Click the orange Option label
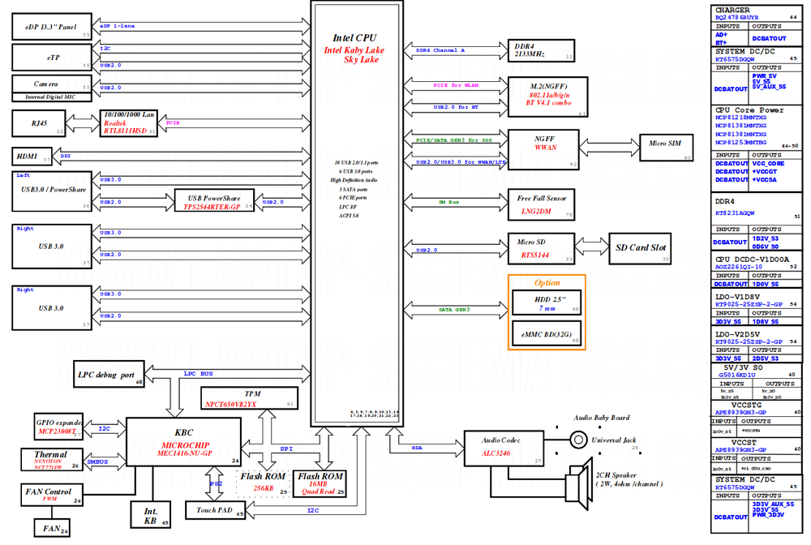Viewport: 811px width, 545px height. click(x=547, y=282)
